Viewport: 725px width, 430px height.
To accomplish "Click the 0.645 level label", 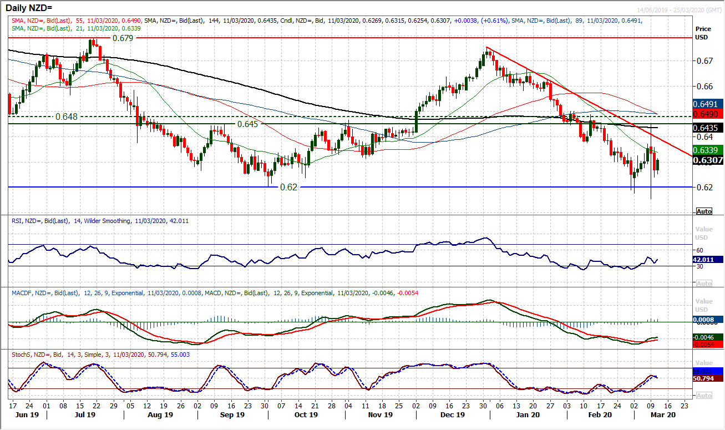I will 247,124.
